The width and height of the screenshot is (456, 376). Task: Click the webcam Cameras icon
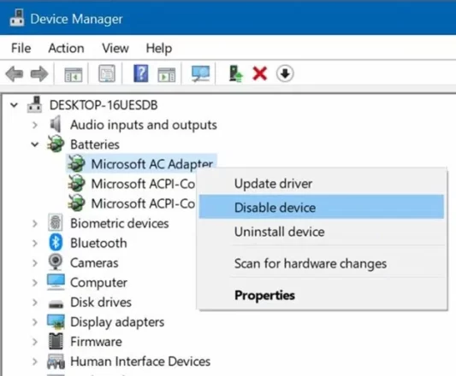pos(56,262)
